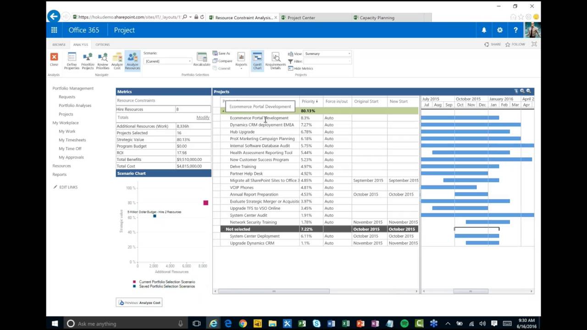Open Task View on taskbar

[x=196, y=324]
